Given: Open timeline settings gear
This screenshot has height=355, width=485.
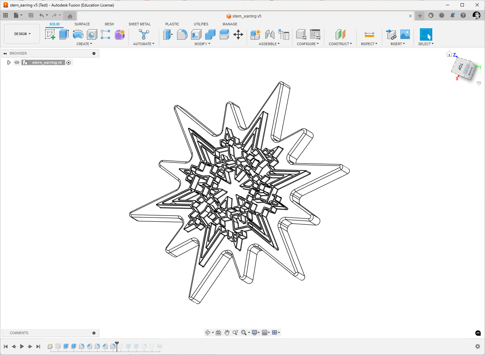Looking at the screenshot, I should (x=478, y=347).
